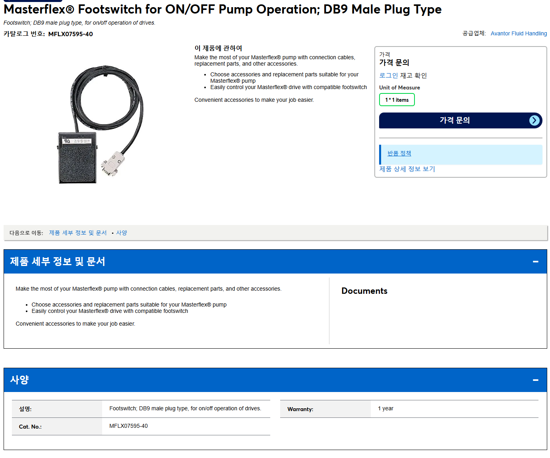Click the Documents heading
The height and width of the screenshot is (458, 550).
[364, 291]
